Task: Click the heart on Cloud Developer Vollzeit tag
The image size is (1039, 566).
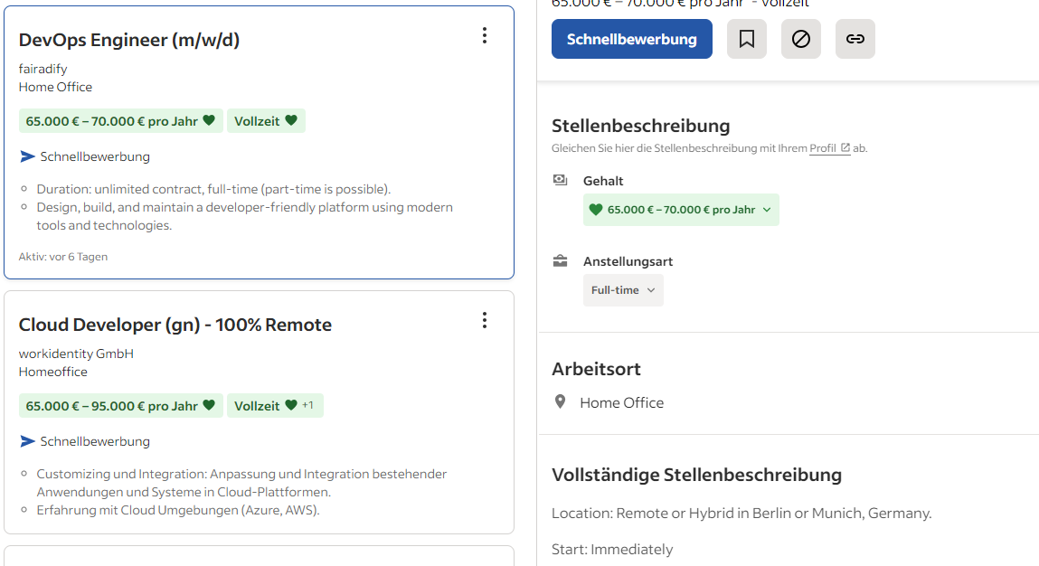Action: pyautogui.click(x=291, y=406)
